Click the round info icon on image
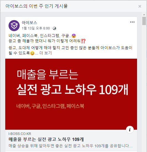This screenshot has height=152, width=147. pos(130,130)
